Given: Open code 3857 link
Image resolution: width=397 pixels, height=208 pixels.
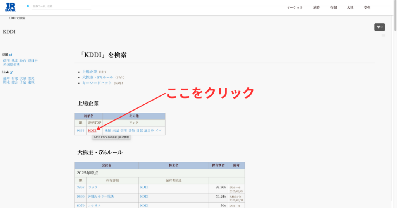Looking at the screenshot, I should 81,187.
